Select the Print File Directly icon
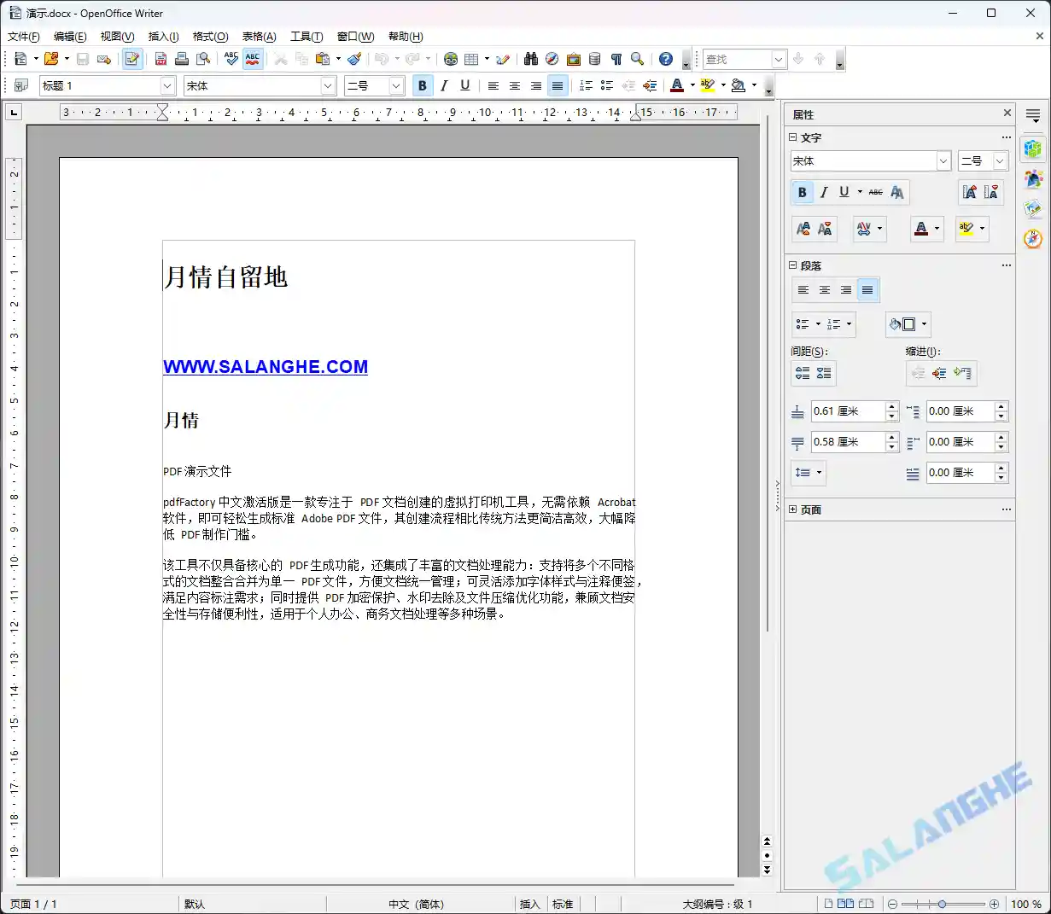The height and width of the screenshot is (914, 1051). pos(182,59)
